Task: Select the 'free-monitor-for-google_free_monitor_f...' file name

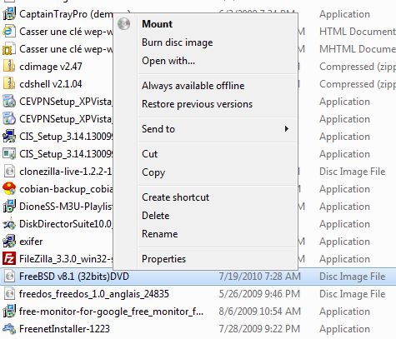Action: [112, 312]
